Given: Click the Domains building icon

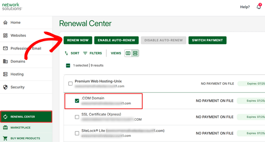Looking at the screenshot, I should point(5,61).
